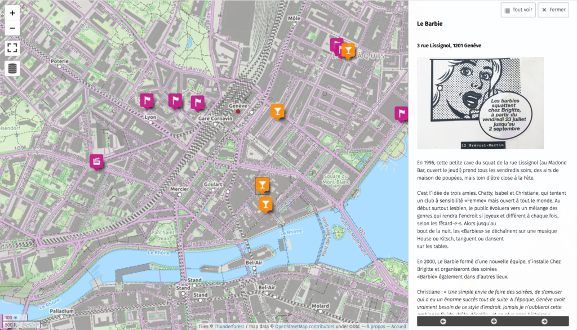
Task: Open the map layers selector
Action: point(12,69)
